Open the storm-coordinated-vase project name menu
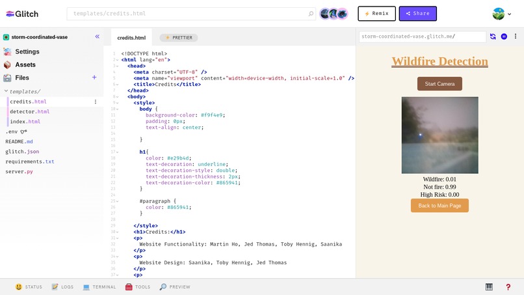Image resolution: width=524 pixels, height=295 pixels. tap(40, 37)
